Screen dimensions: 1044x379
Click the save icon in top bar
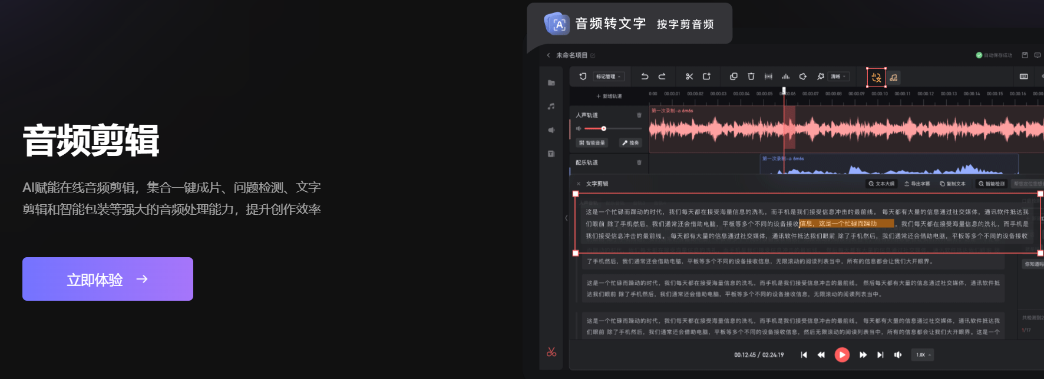coord(1025,55)
